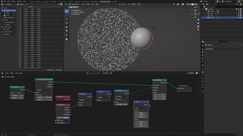Image resolution: width=243 pixels, height=136 pixels.
Task: Toggle visibility eye of Light in outliner
Action: [x=238, y=15]
